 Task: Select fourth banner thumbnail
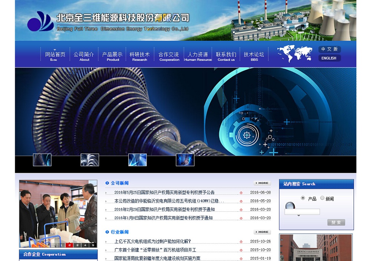pos(185,159)
